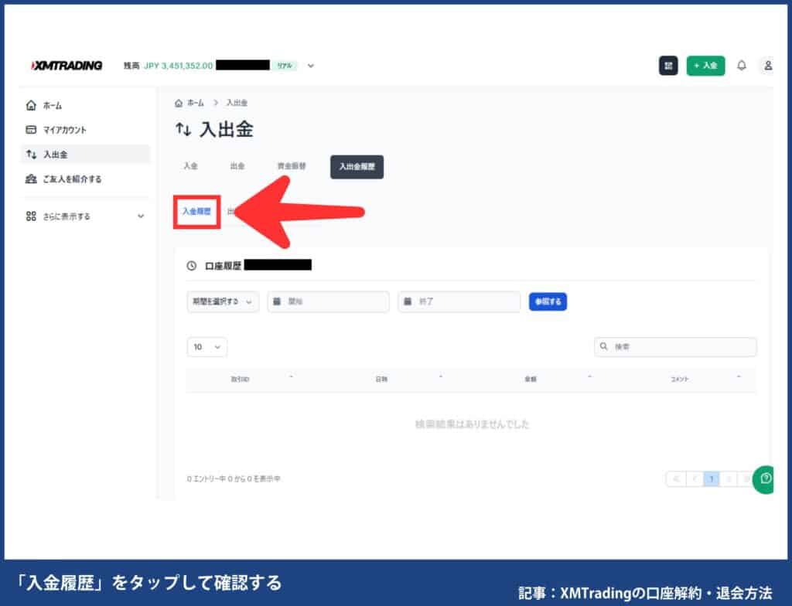
Task: Click the calendar icon in 開始 field
Action: tap(277, 301)
